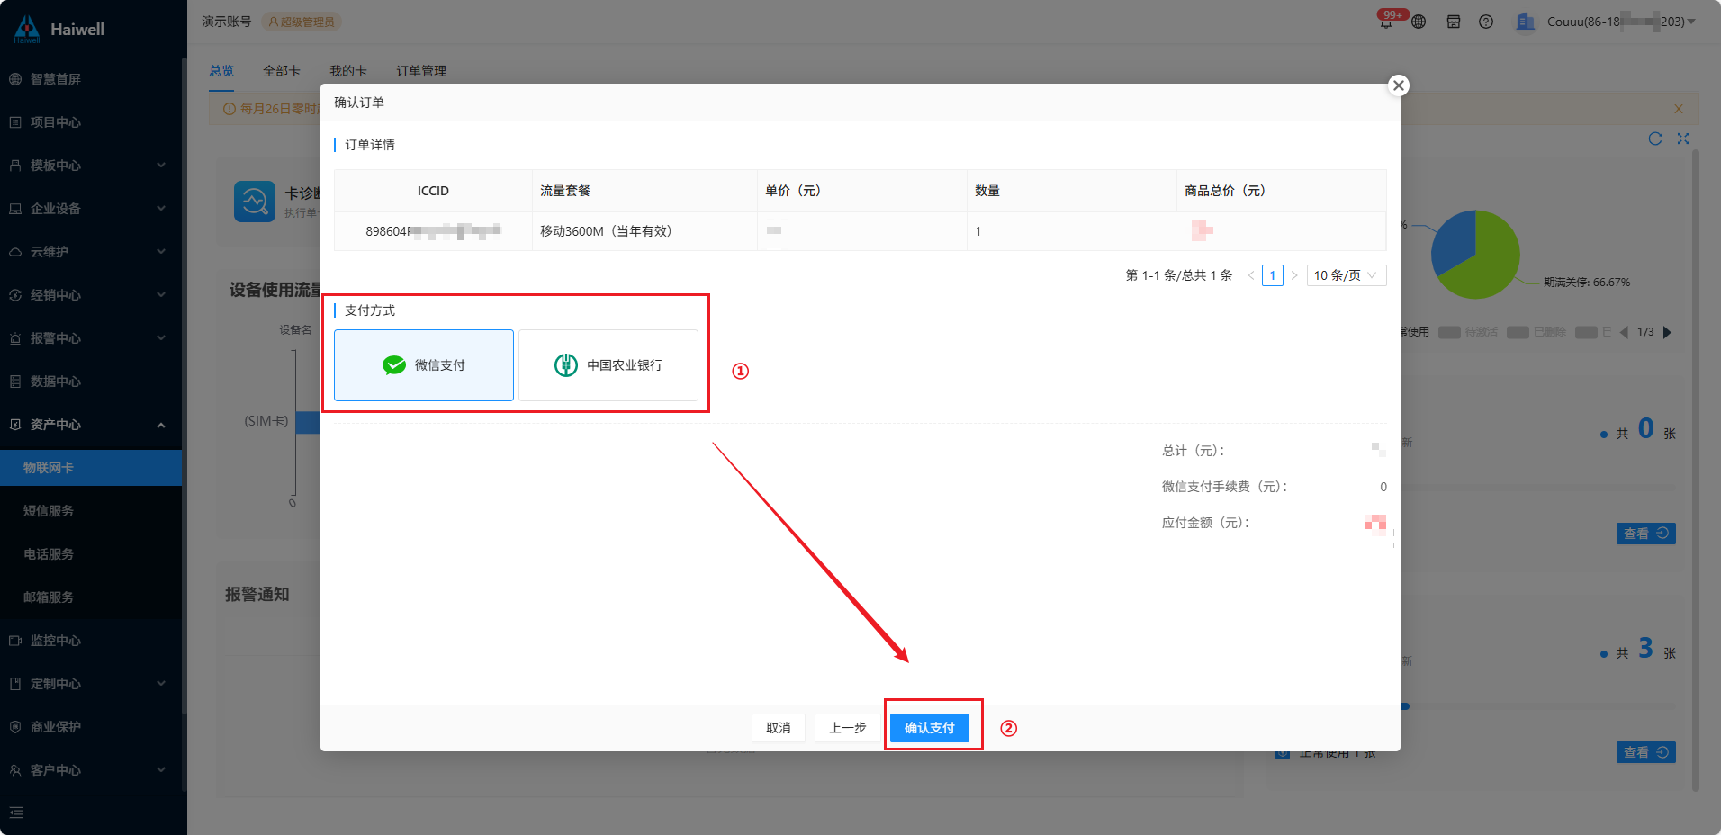Viewport: 1721px width, 835px height.
Task: Open account dropdown Couuu
Action: (1621, 22)
